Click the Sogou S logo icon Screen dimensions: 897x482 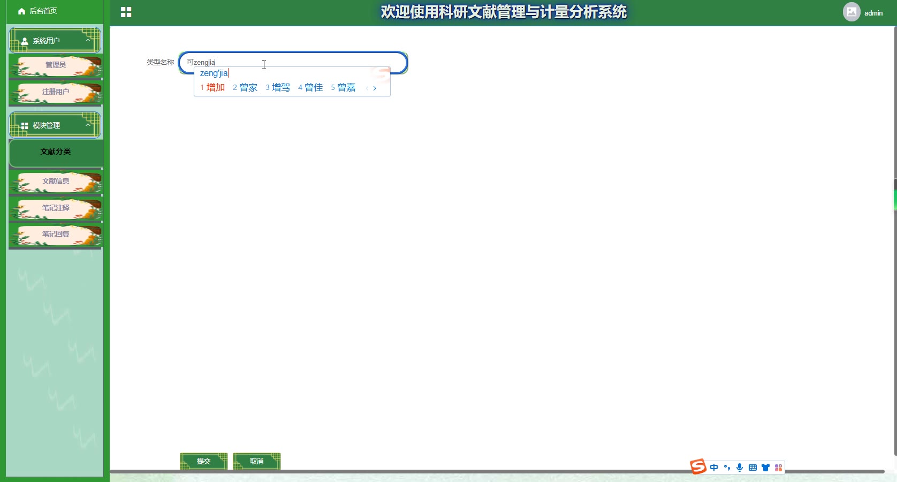tap(698, 466)
